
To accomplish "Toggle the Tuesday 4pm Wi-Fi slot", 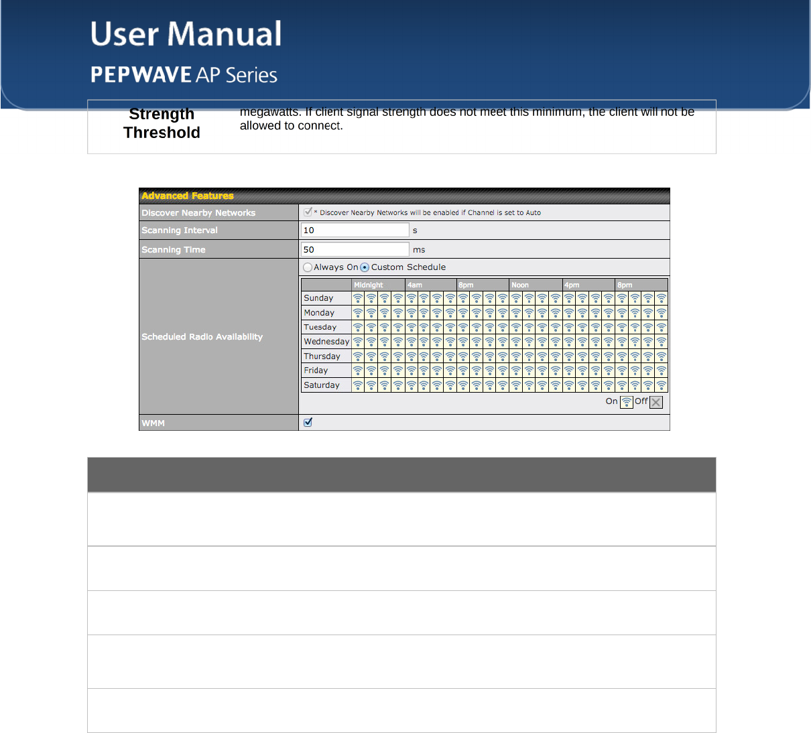I will point(569,328).
